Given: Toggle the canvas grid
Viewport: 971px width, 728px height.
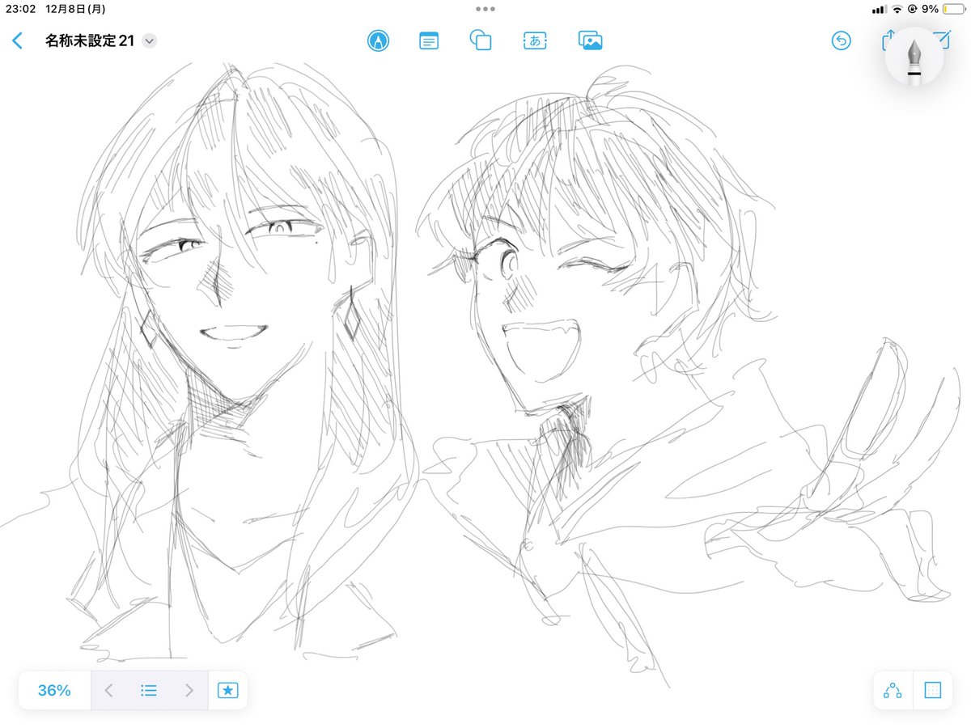Looking at the screenshot, I should pyautogui.click(x=932, y=690).
